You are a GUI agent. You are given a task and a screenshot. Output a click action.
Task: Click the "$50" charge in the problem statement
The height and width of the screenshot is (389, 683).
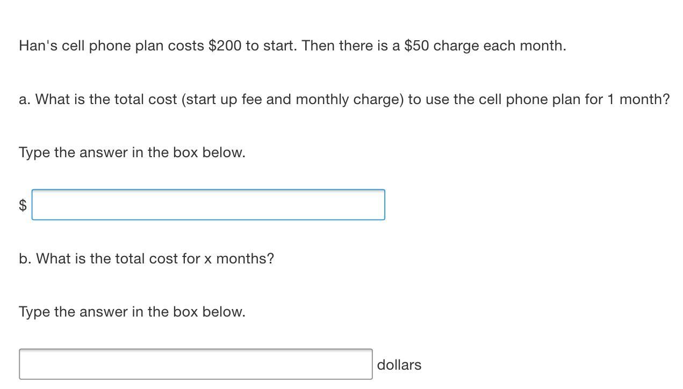416,46
